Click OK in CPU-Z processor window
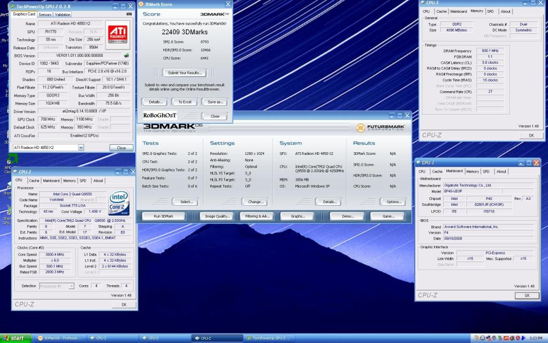This screenshot has width=548, height=343. click(x=124, y=304)
